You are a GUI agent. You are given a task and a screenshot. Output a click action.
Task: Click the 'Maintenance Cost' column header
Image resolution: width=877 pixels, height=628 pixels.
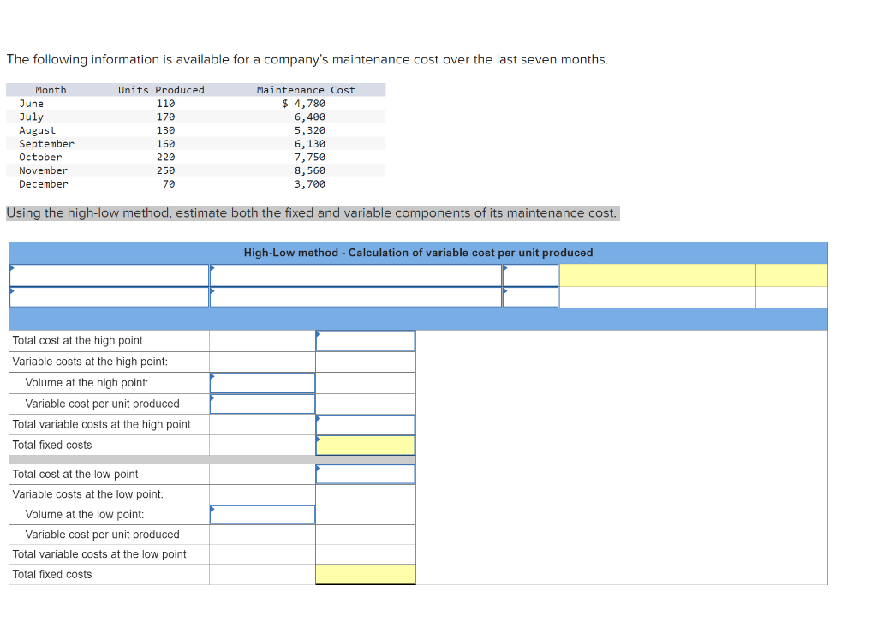306,90
